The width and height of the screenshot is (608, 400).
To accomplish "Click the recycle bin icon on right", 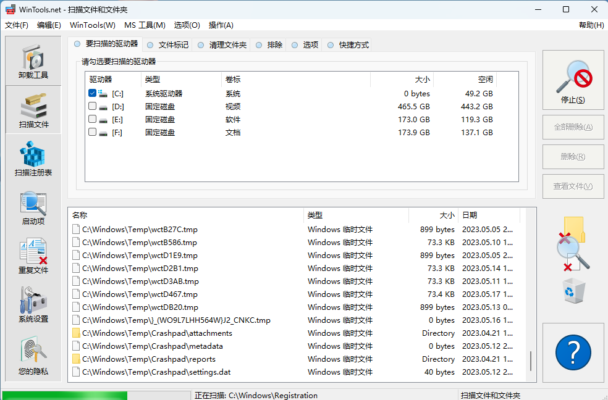I will click(574, 291).
